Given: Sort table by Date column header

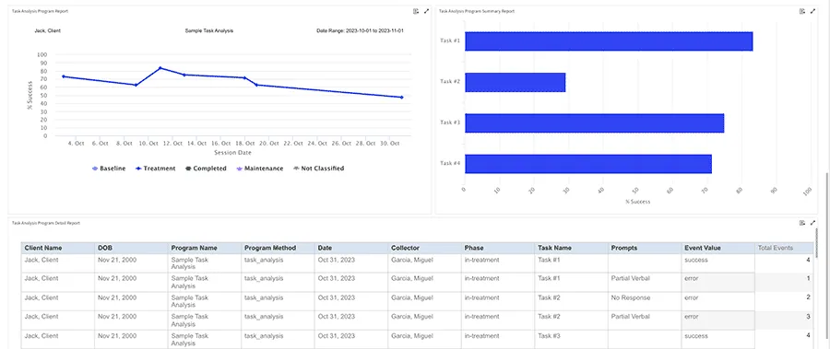Looking at the screenshot, I should [x=351, y=248].
